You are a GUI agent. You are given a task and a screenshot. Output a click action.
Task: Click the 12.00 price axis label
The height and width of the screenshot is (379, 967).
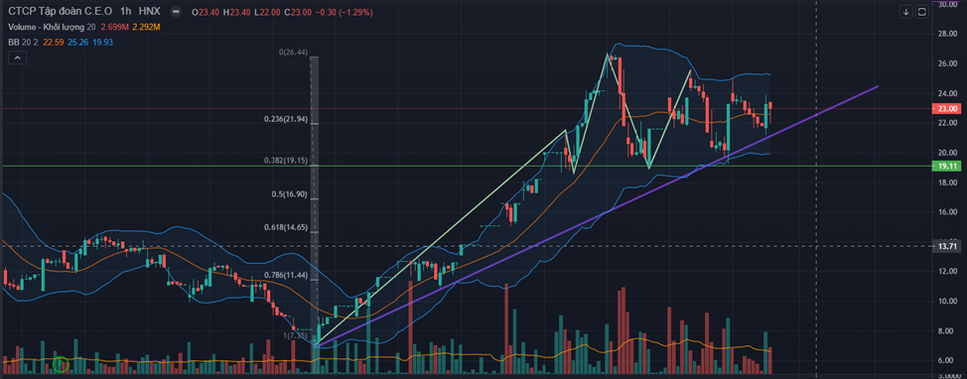coord(947,271)
